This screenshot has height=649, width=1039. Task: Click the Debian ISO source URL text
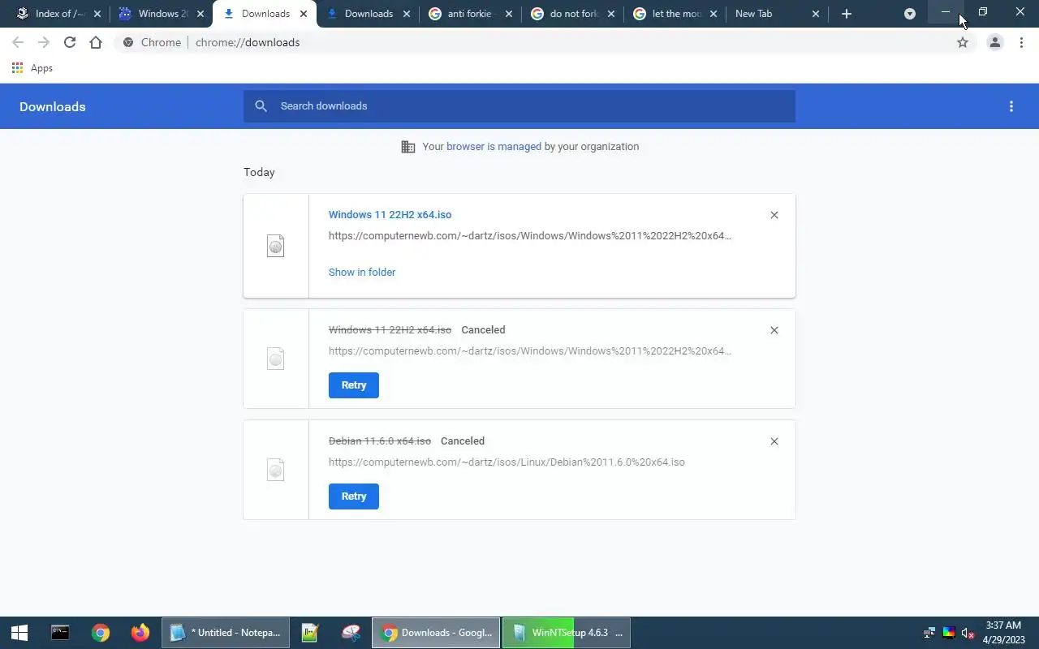(x=507, y=462)
